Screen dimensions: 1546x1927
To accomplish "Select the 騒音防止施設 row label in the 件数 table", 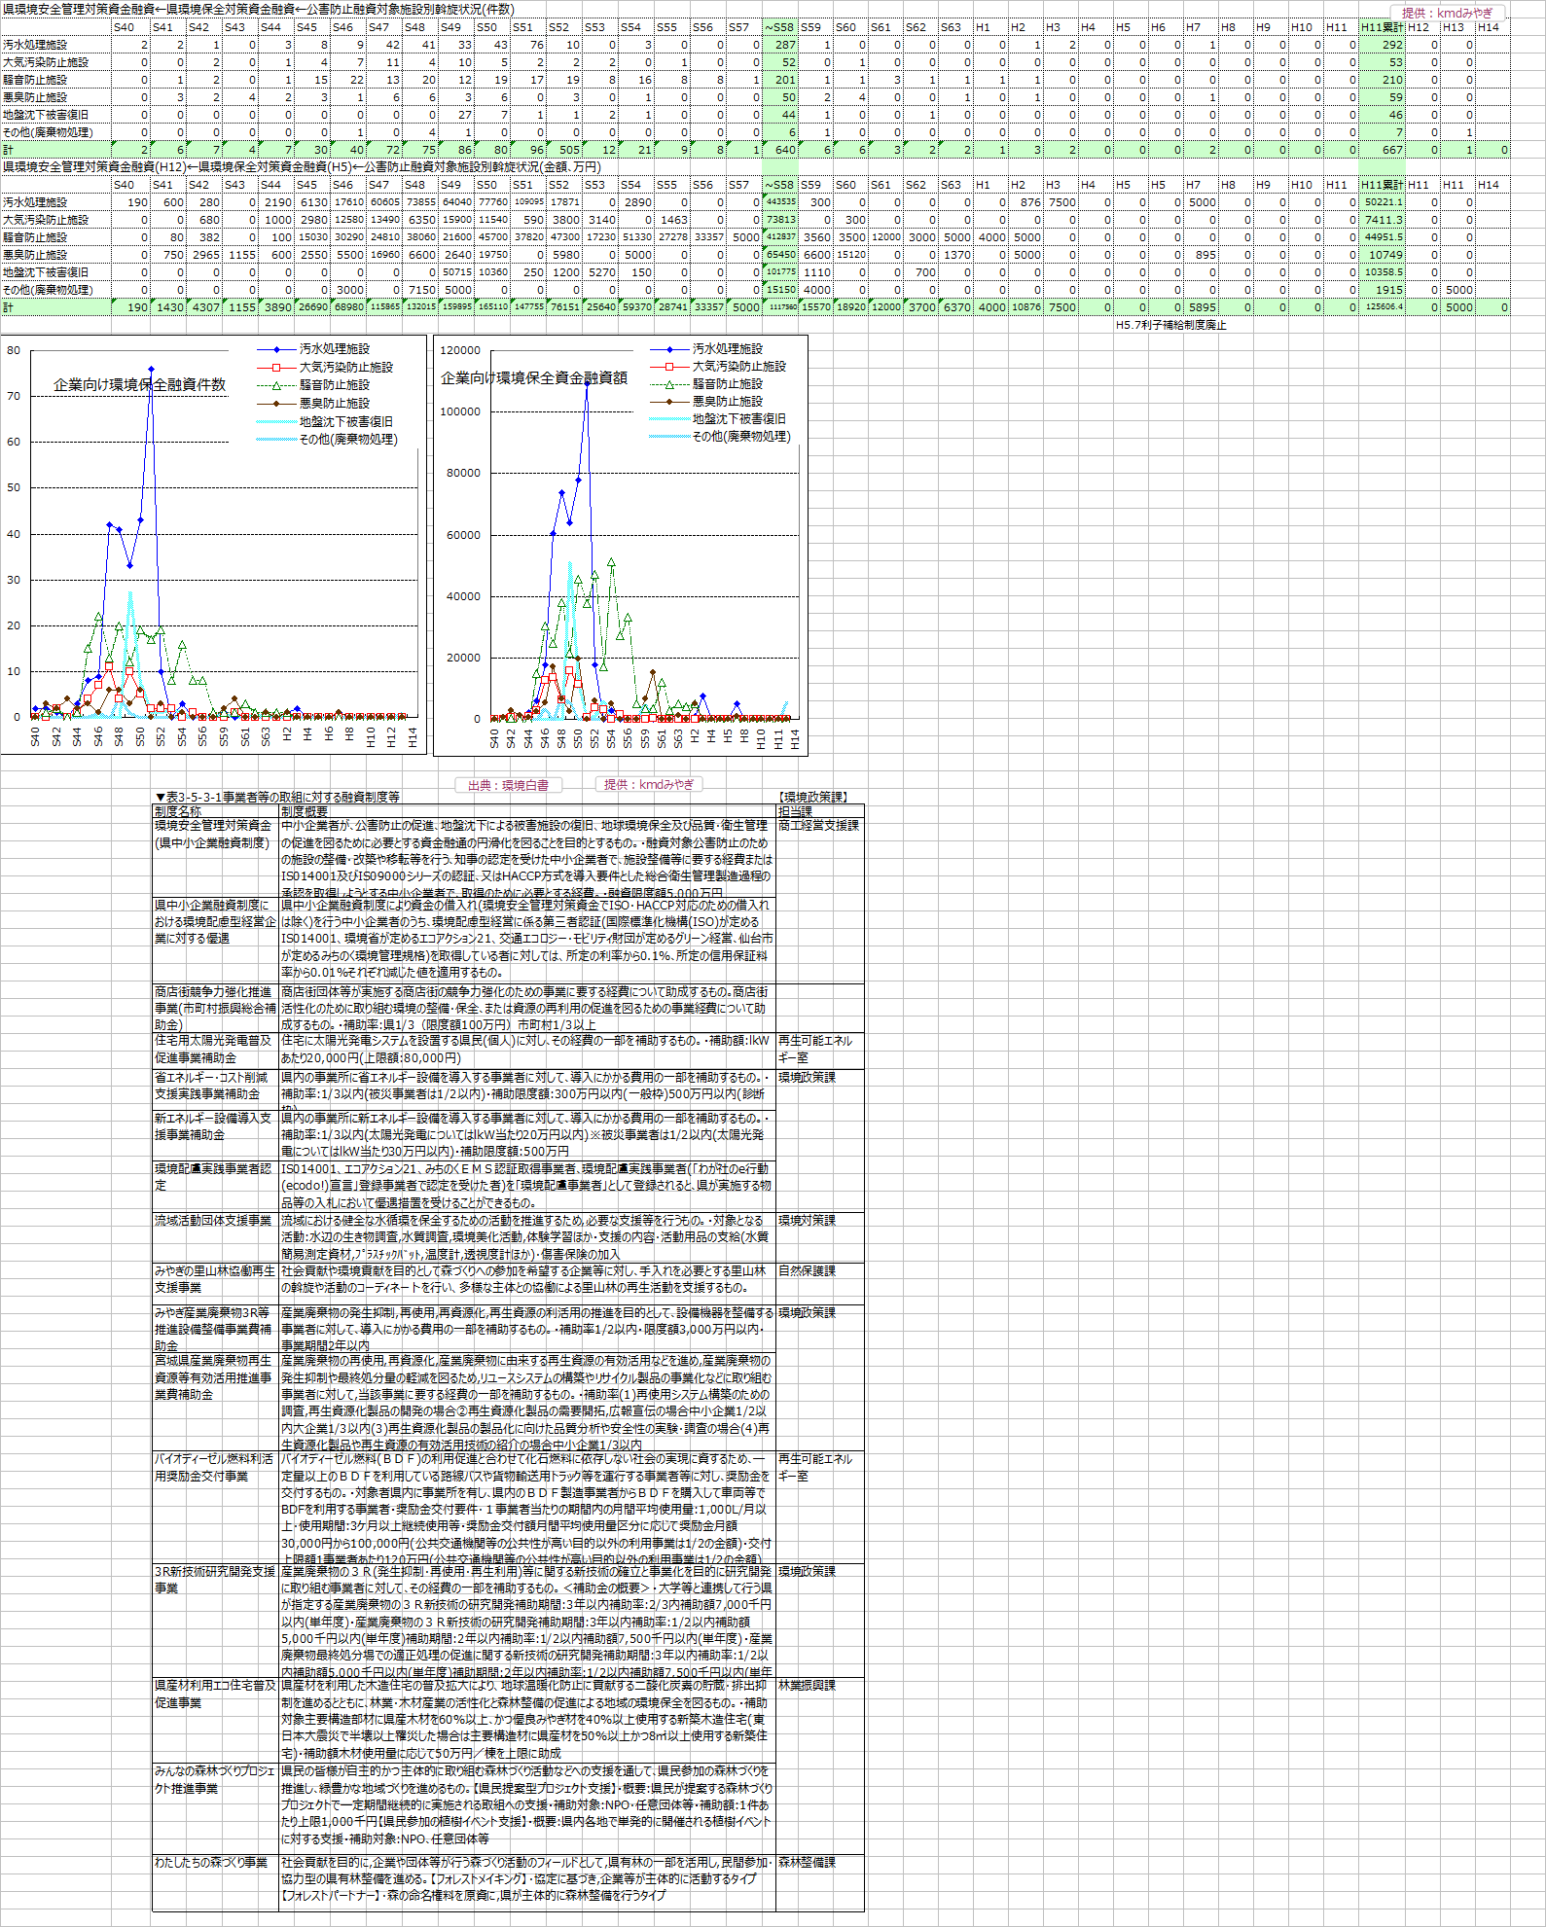I will (54, 80).
